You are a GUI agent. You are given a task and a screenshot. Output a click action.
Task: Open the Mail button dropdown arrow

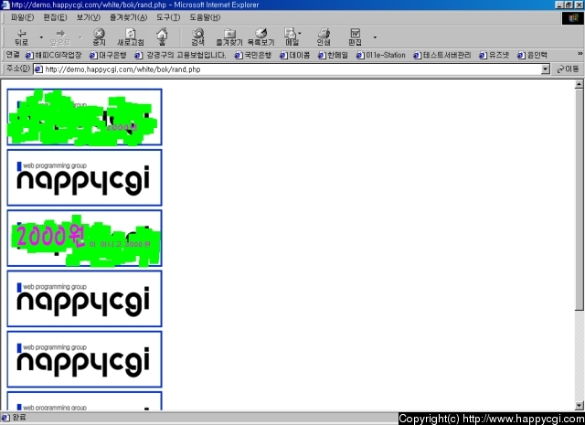coord(300,34)
